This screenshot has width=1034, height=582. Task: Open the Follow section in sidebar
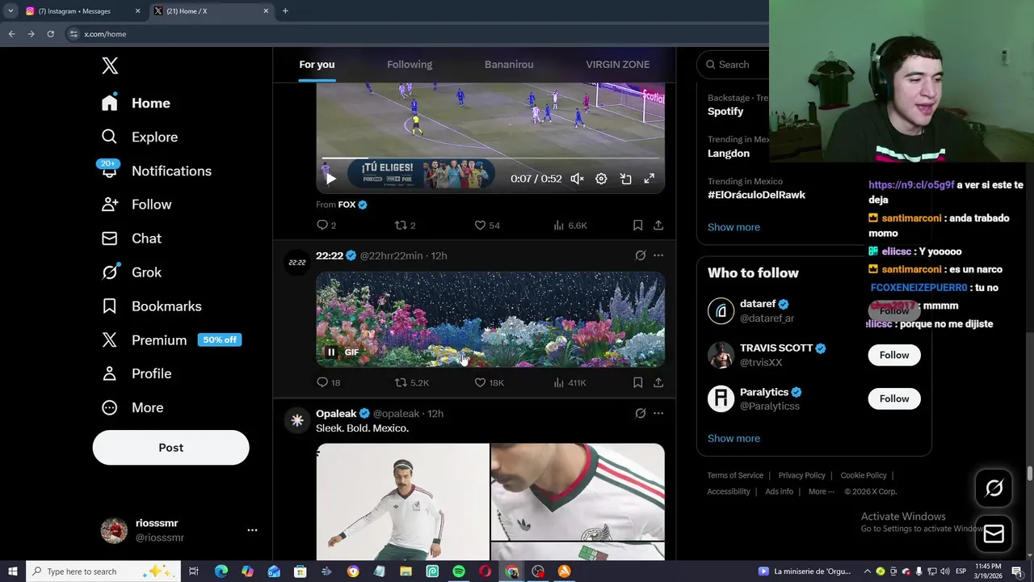click(x=136, y=205)
